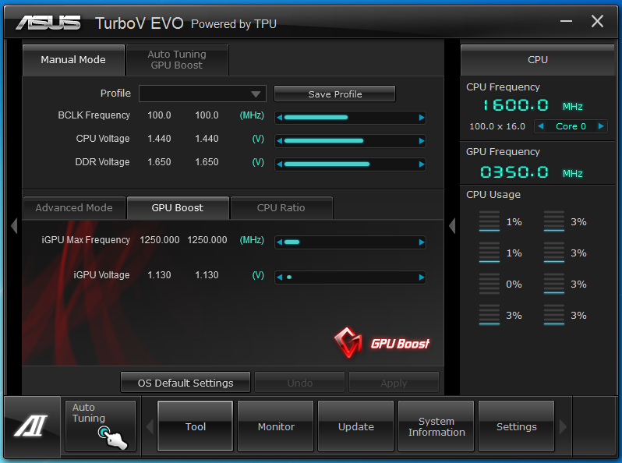
Task: Increase DDR Voltage with right arrow
Action: (x=421, y=164)
